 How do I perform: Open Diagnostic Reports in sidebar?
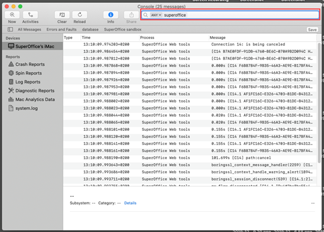[35, 91]
